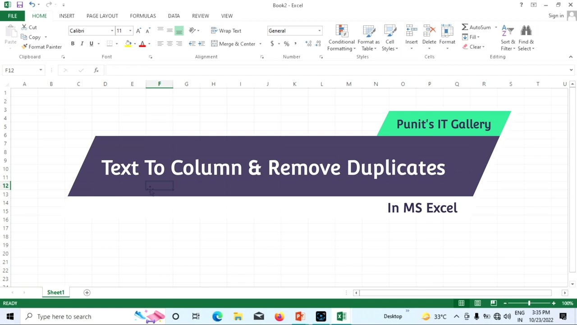Click the Delete cells icon

coord(429,31)
